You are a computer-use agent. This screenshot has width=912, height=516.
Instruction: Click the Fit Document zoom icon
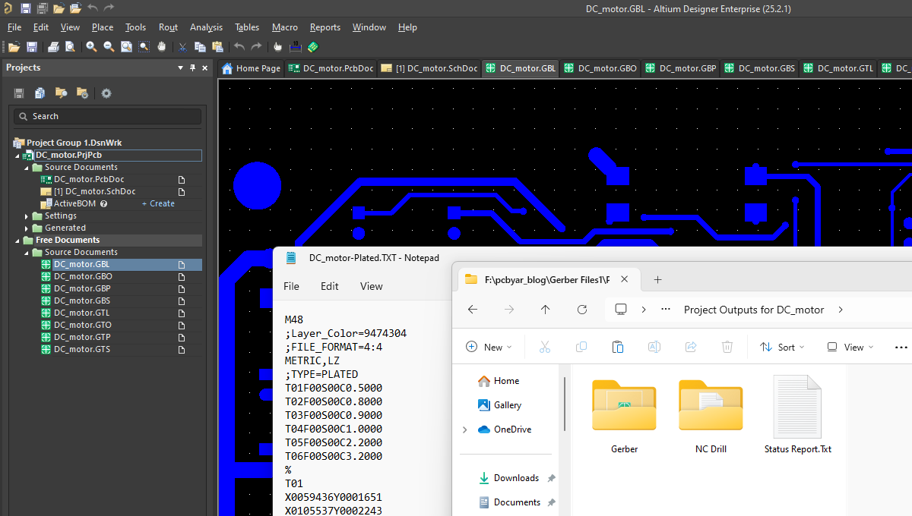[x=126, y=47]
